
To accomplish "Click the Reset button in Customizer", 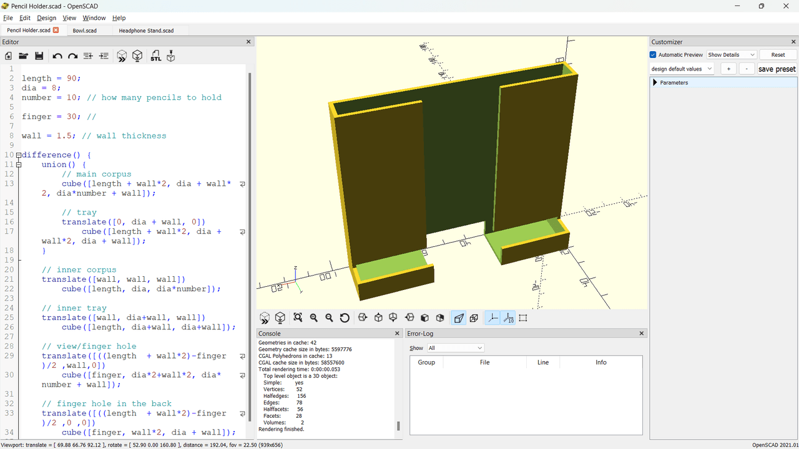I will (778, 55).
